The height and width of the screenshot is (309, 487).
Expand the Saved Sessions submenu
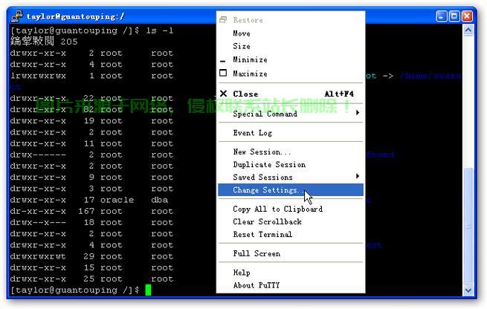click(291, 177)
